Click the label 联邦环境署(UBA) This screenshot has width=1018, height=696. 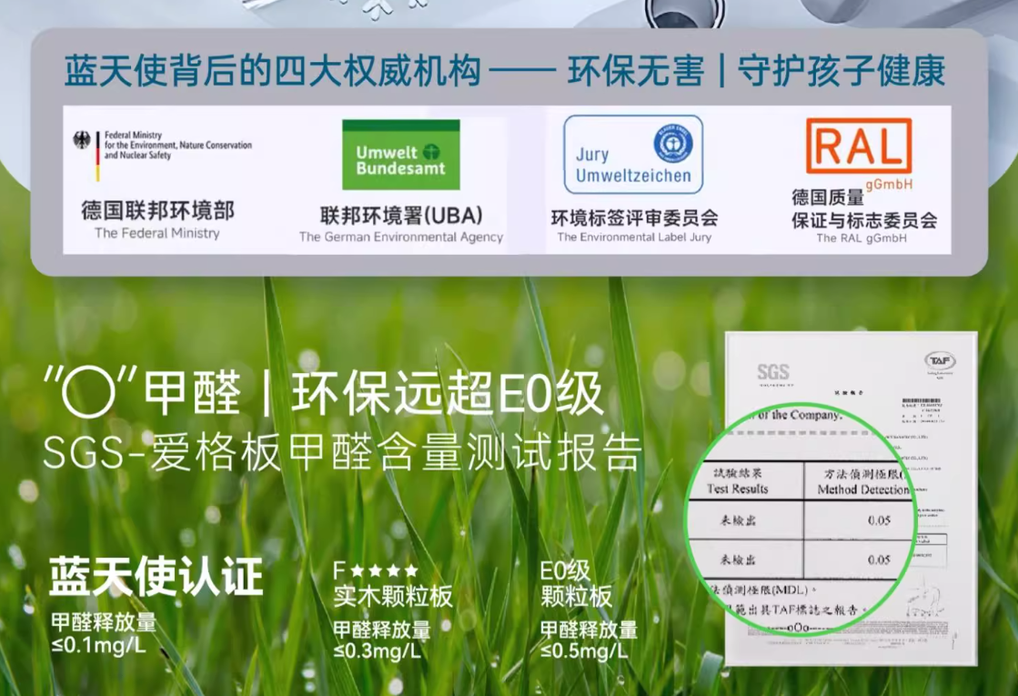point(401,216)
